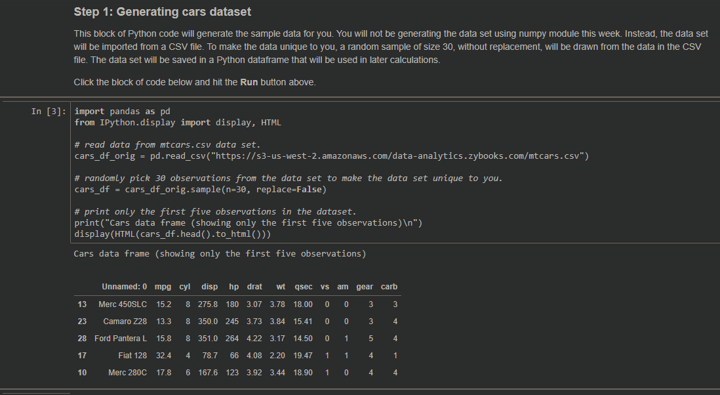Screen dimensions: 720x395
Task: Select the 'Fiat 128' table cell
Action: 132,356
